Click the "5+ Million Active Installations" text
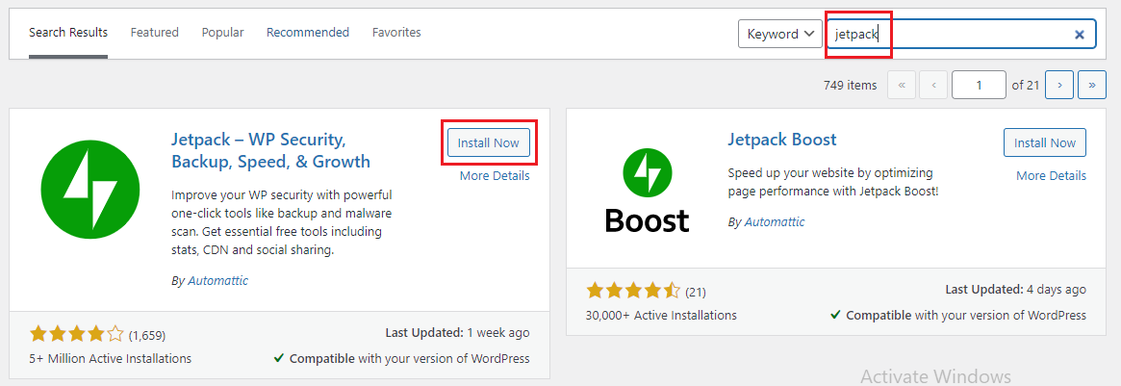The image size is (1121, 386). [111, 358]
